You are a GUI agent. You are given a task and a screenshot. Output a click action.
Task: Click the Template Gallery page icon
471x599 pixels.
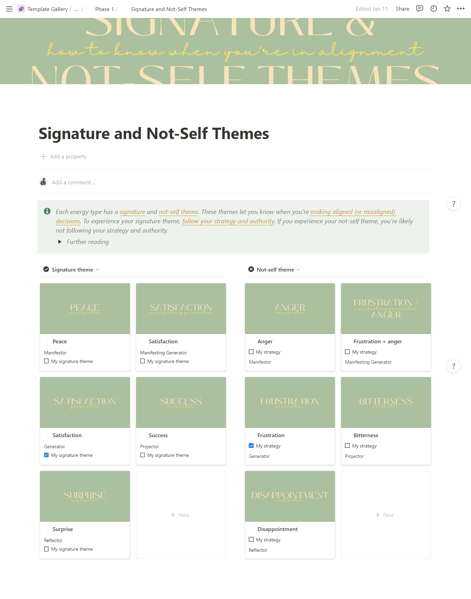tap(21, 9)
